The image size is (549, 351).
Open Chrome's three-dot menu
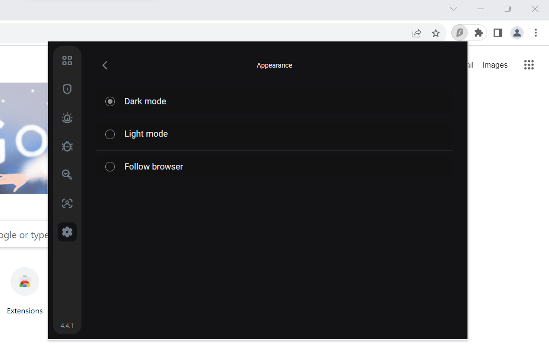[536, 33]
